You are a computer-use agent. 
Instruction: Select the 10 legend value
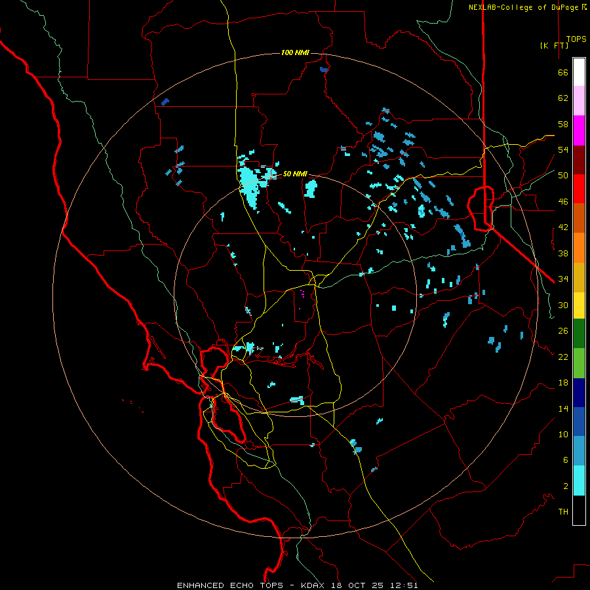click(x=563, y=435)
